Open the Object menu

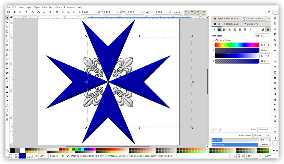[37, 7]
